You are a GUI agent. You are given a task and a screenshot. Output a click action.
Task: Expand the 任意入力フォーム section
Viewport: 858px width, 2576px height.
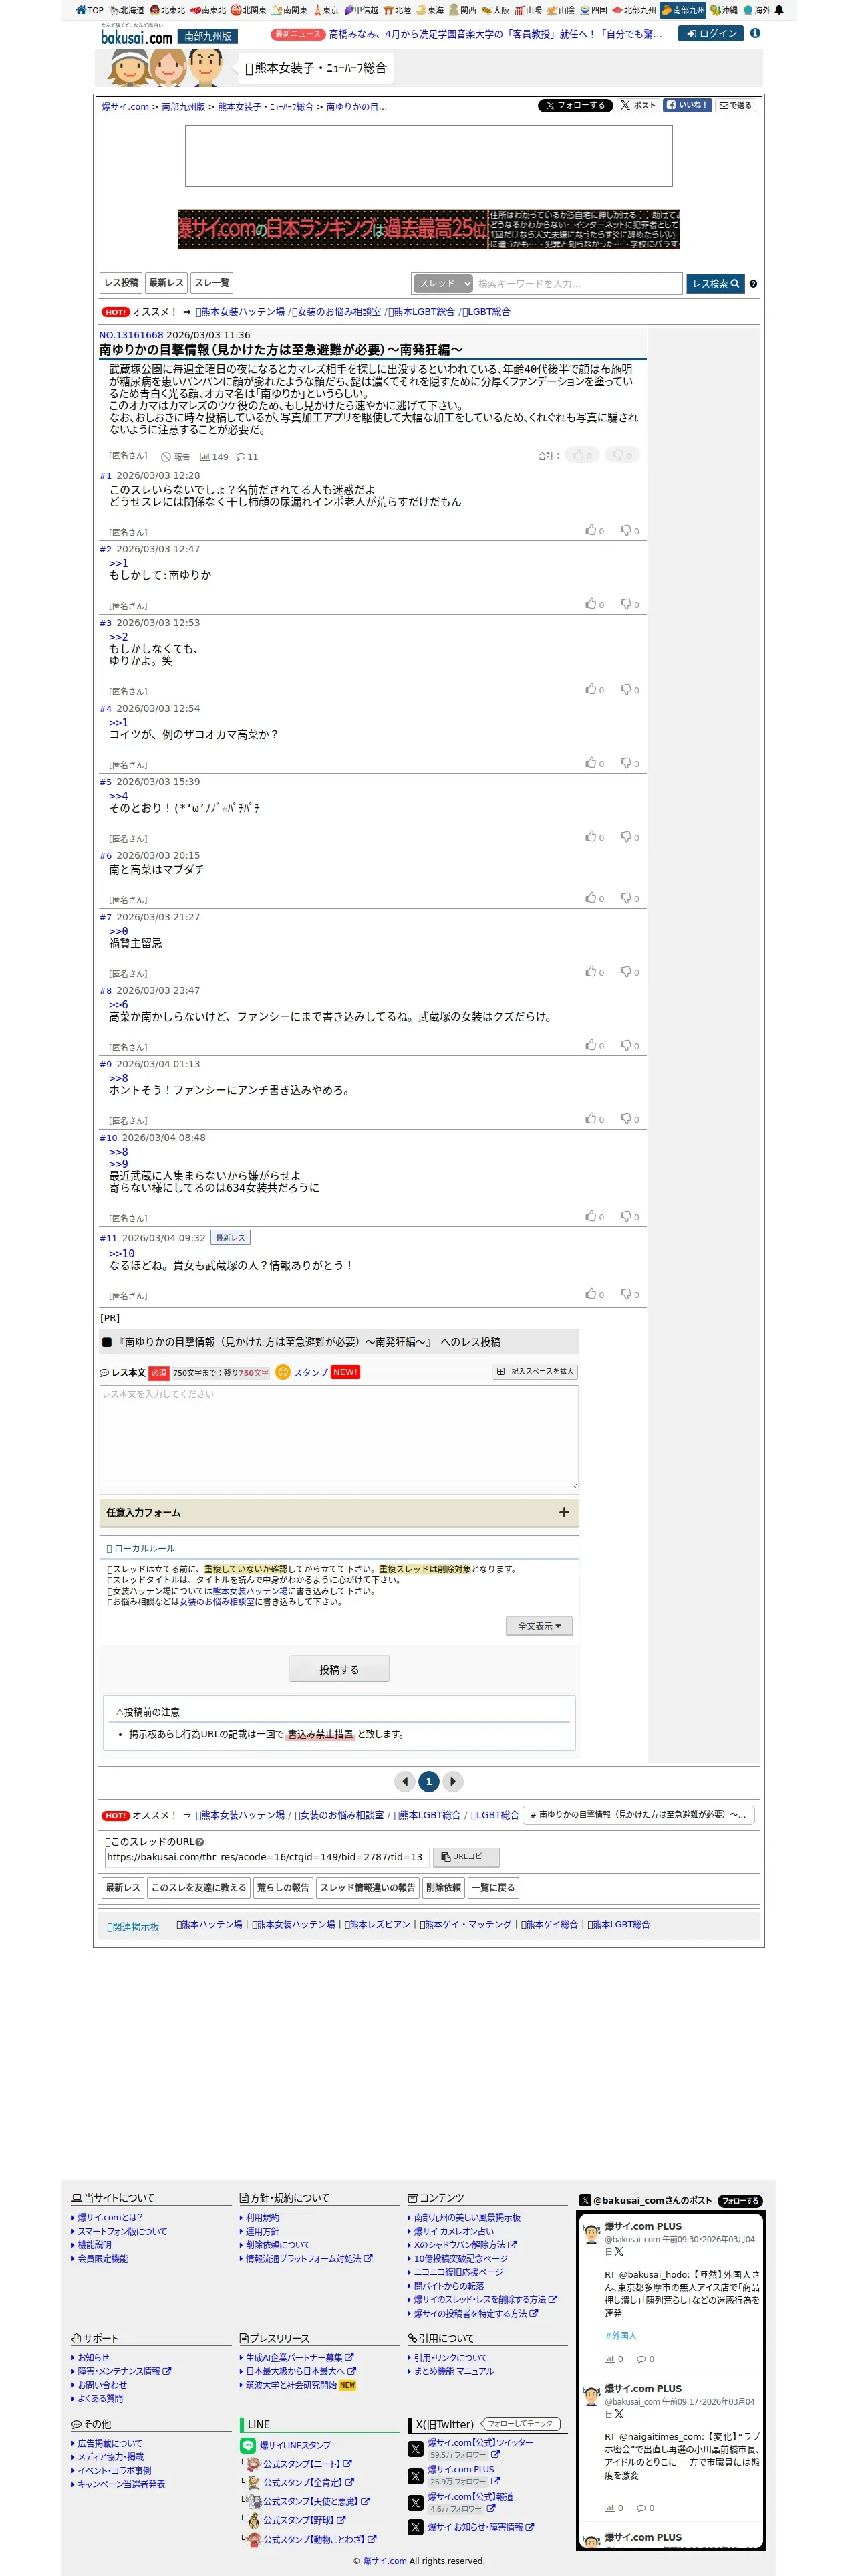[339, 1513]
